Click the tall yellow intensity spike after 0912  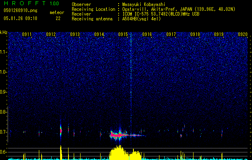point(61,152)
